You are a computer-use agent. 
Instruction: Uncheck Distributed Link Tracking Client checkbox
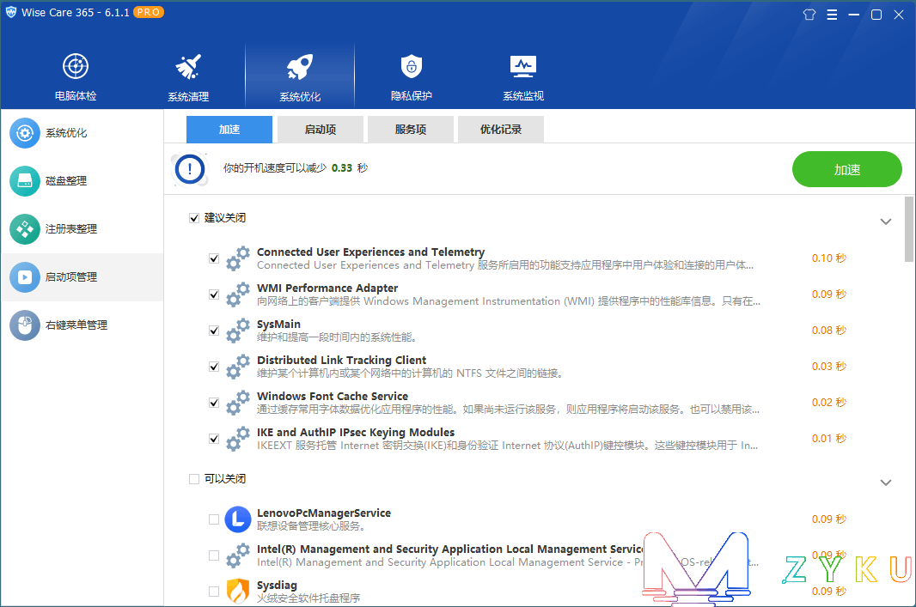pos(214,367)
